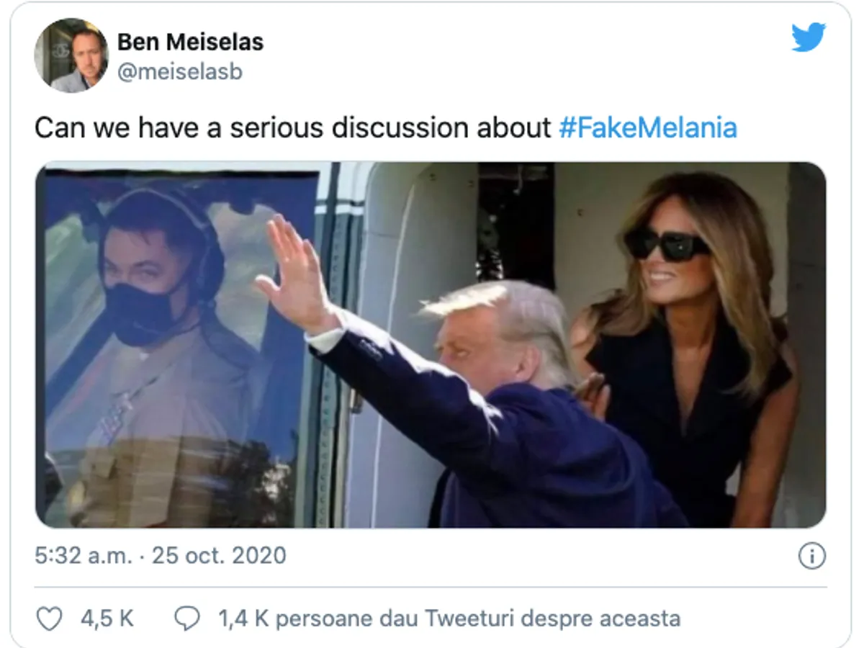Click the navy suit jacket in the photo
The width and height of the screenshot is (864, 648).
coord(504,446)
